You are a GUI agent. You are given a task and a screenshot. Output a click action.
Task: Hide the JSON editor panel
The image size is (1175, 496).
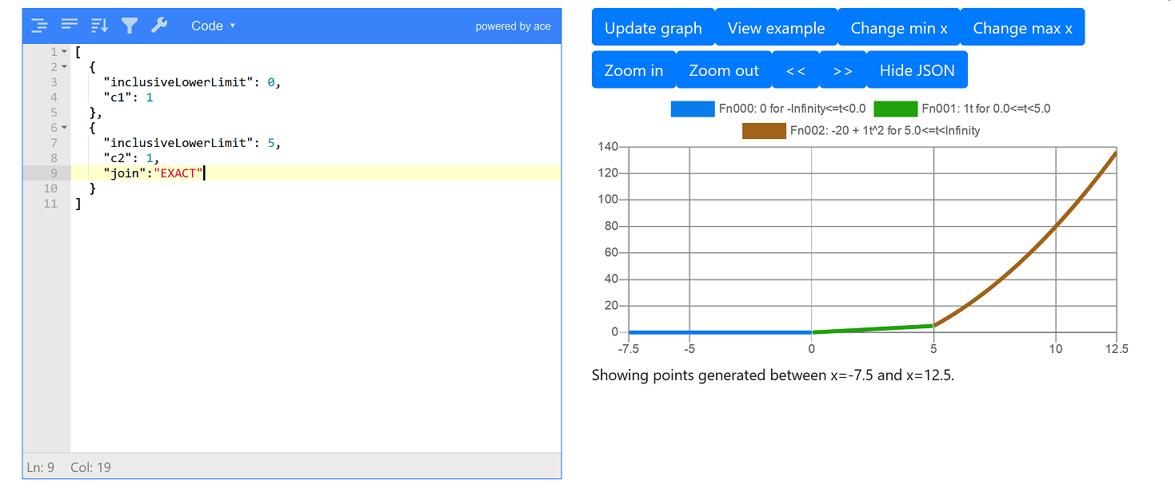917,70
